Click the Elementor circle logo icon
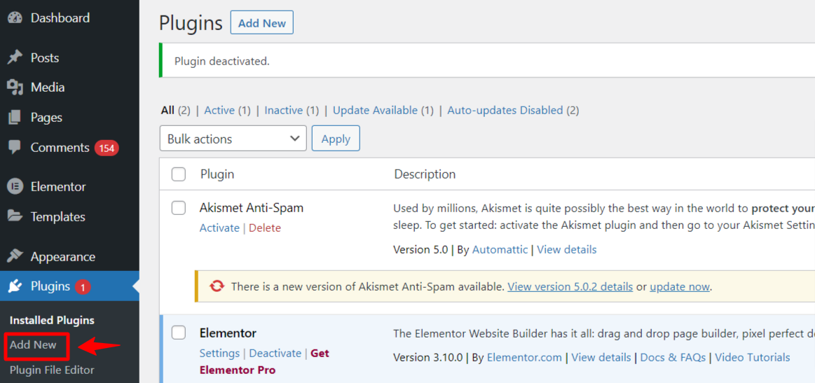Image resolution: width=815 pixels, height=383 pixels. coord(15,186)
